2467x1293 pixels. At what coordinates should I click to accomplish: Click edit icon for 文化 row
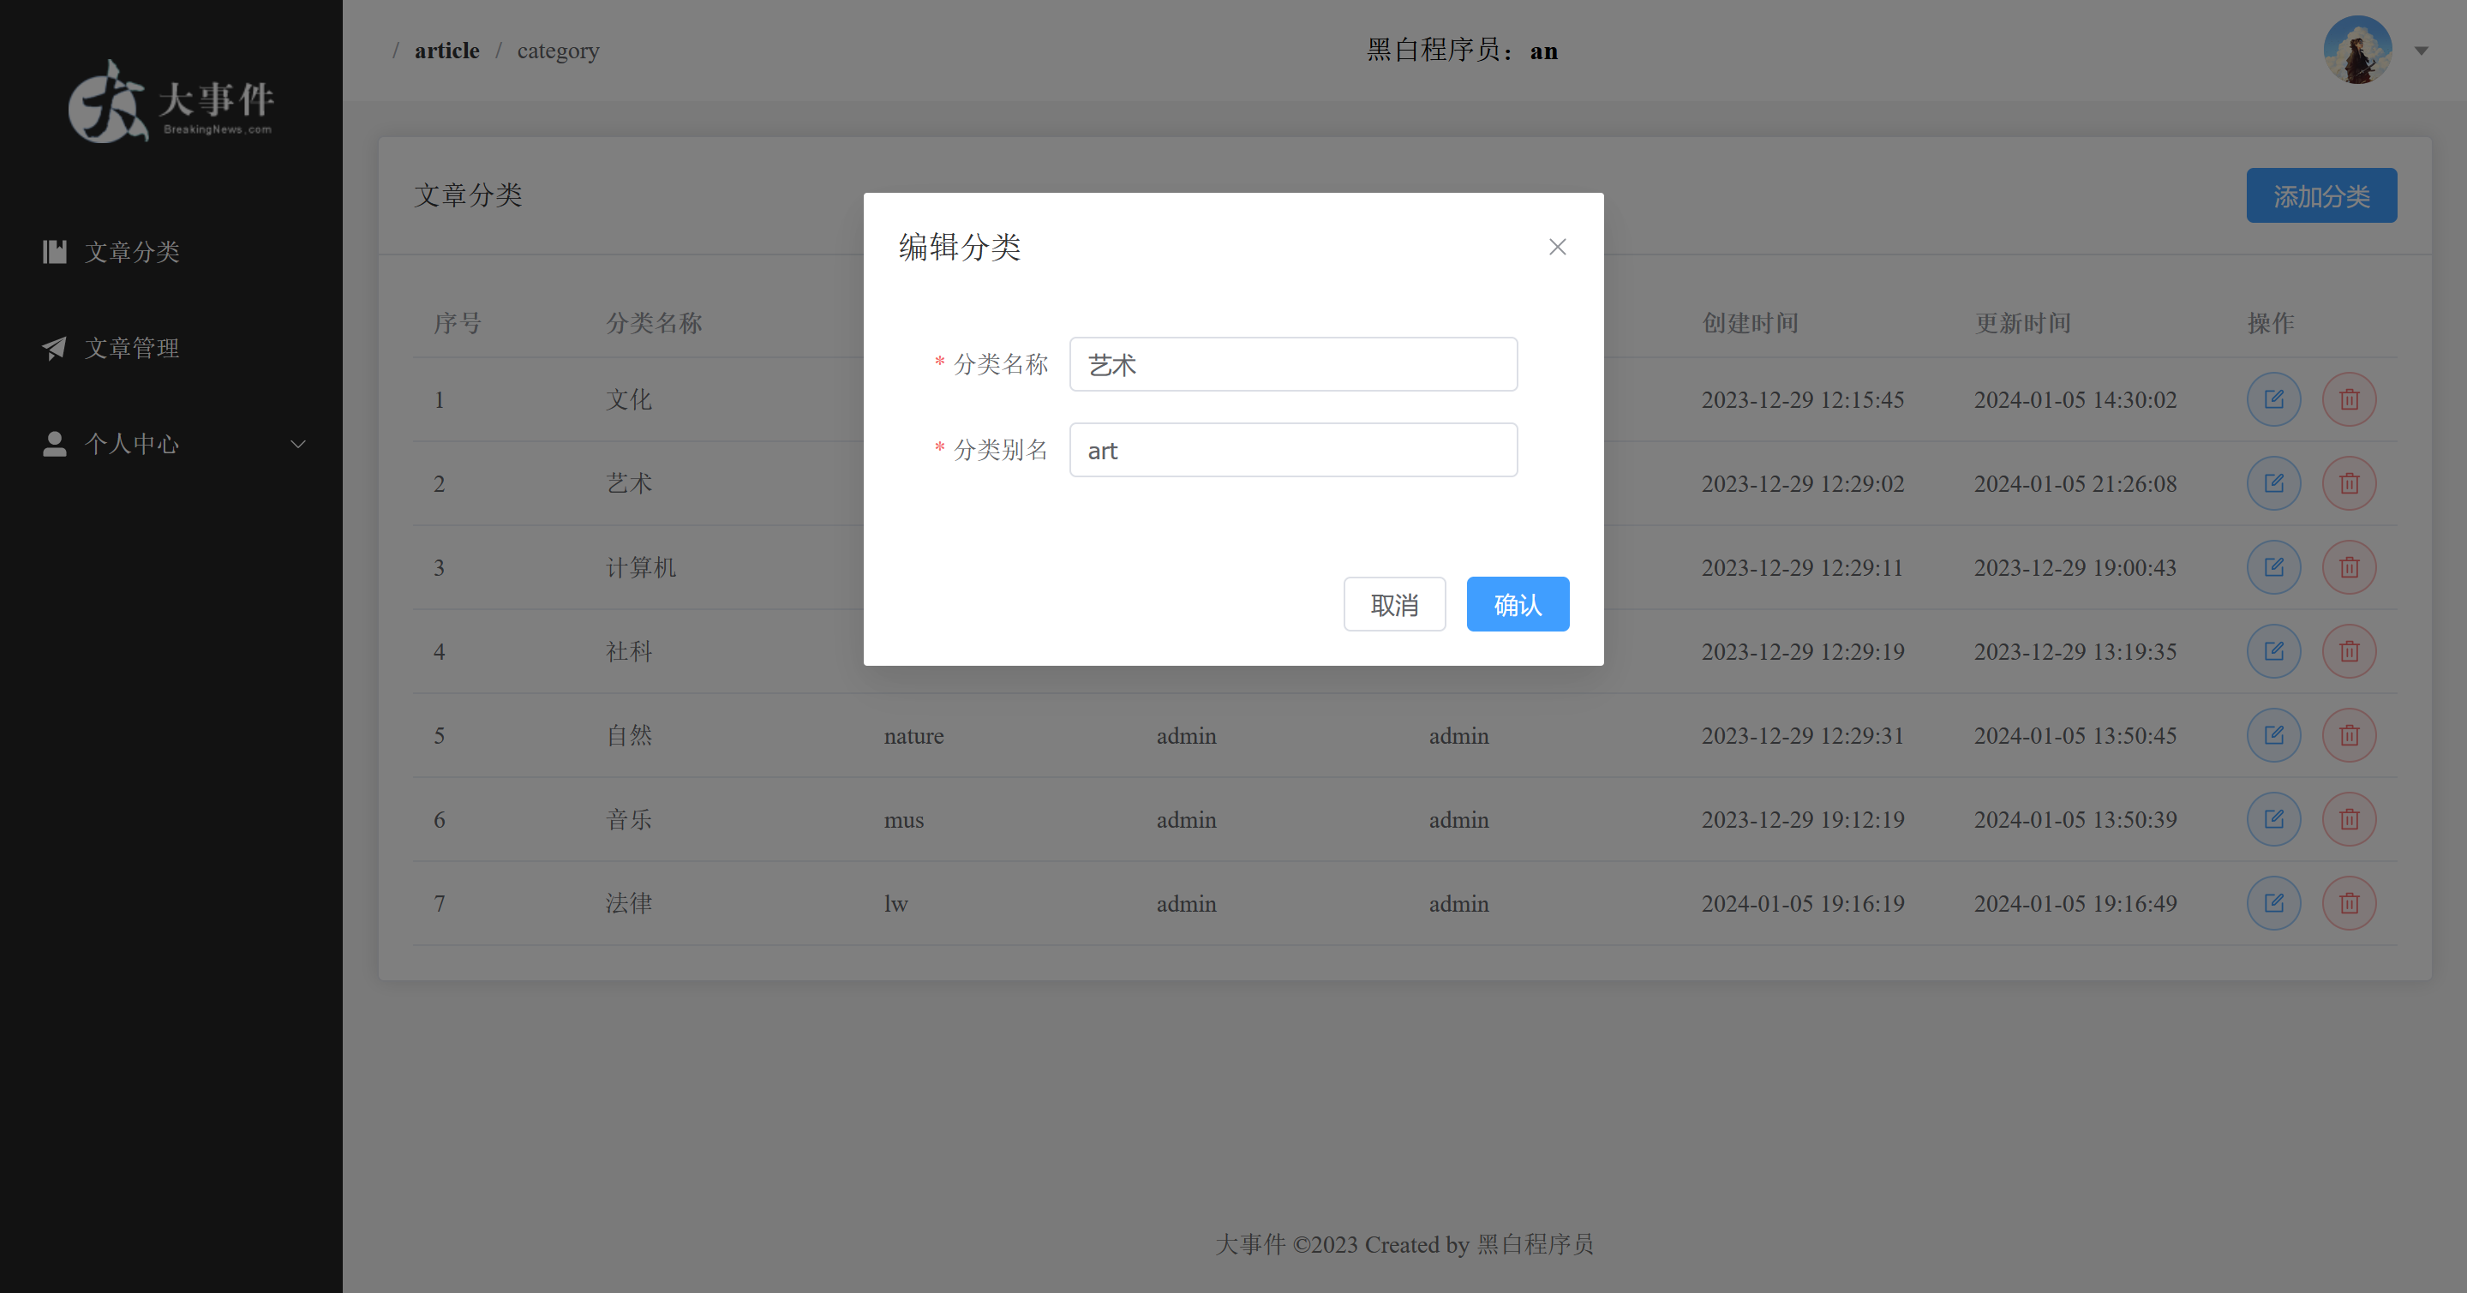coord(2273,399)
